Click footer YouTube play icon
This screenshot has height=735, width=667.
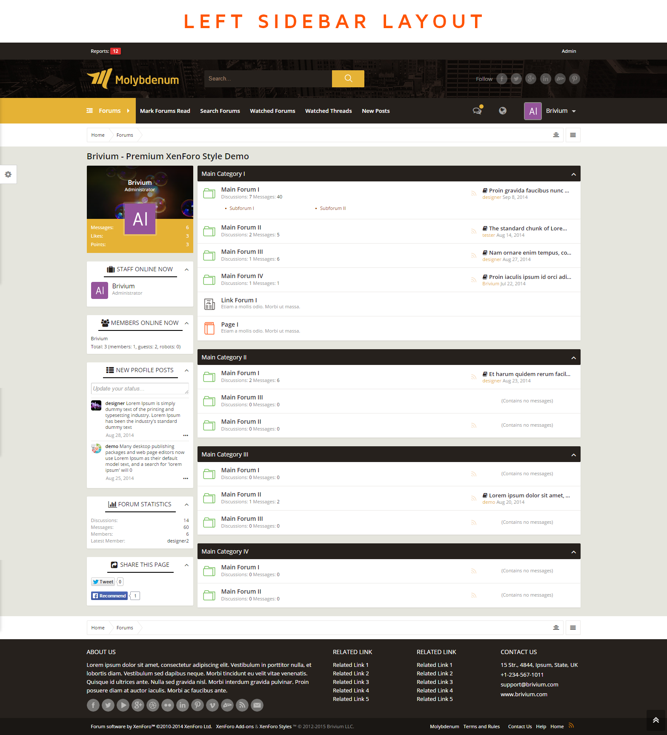click(x=123, y=705)
